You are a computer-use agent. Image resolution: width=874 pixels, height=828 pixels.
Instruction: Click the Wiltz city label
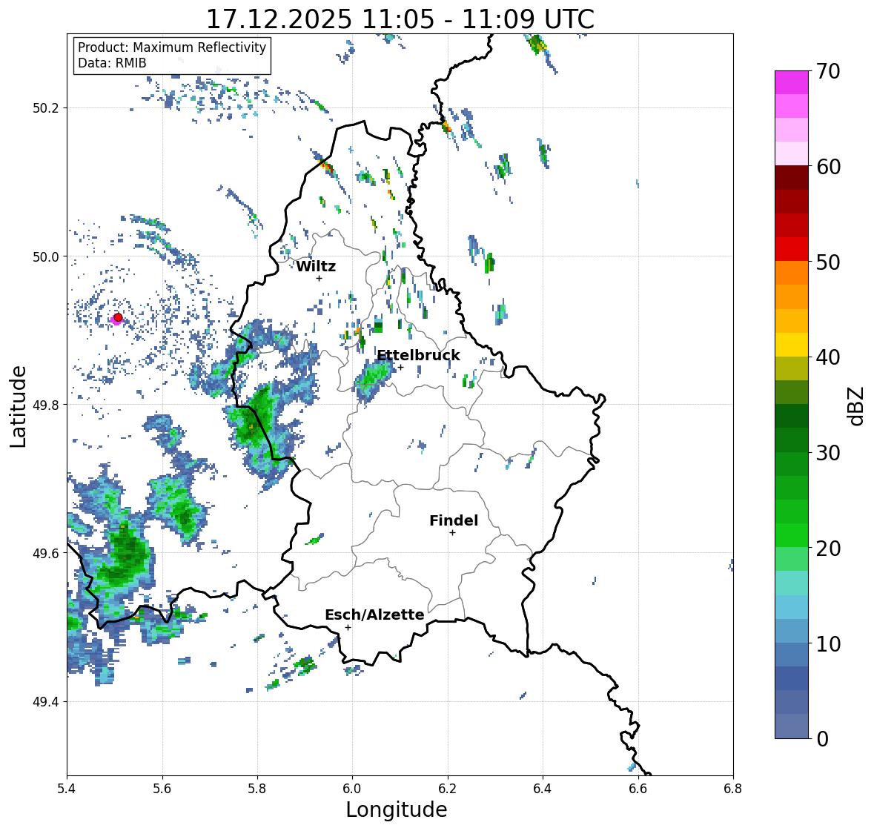point(316,266)
